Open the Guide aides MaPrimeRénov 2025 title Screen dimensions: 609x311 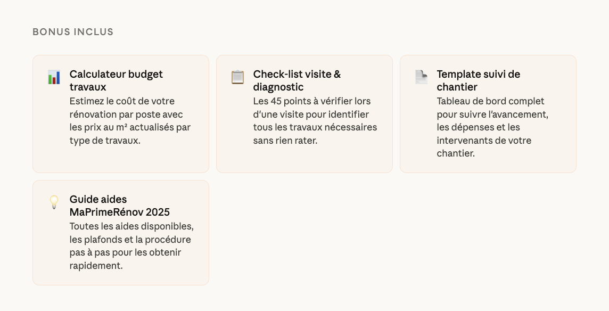coord(119,206)
